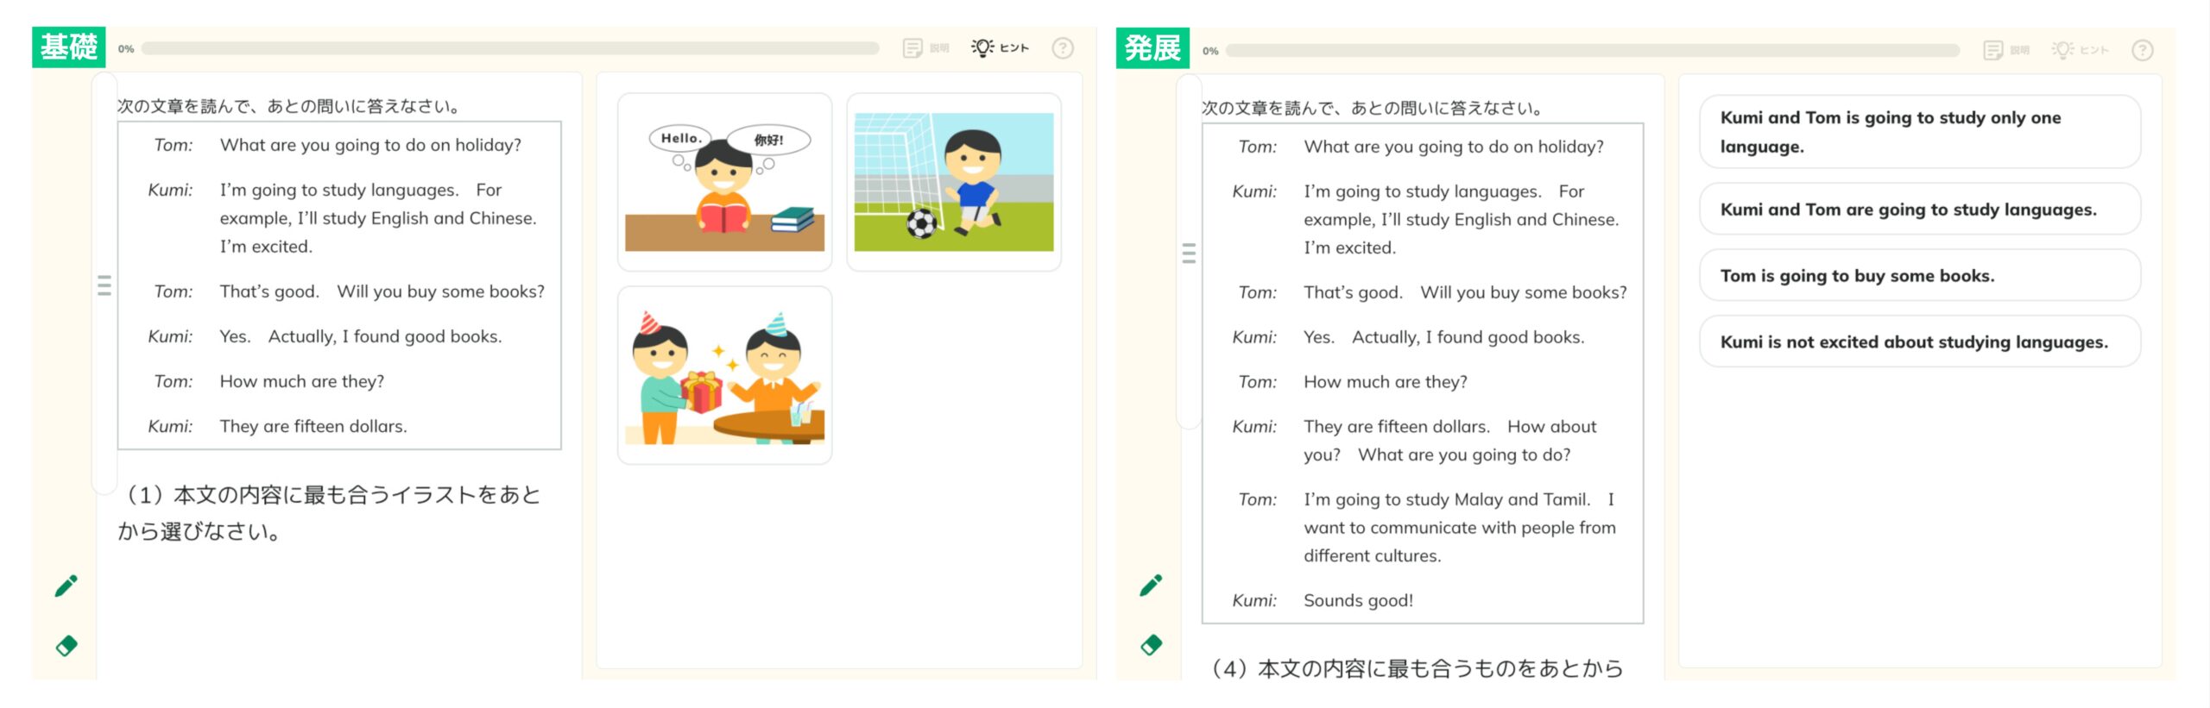This screenshot has height=708, width=2210.
Task: Click the help question mark in 基礎 panel
Action: coord(1063,48)
